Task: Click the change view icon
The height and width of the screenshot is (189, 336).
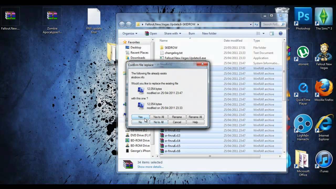Action: pos(258,33)
